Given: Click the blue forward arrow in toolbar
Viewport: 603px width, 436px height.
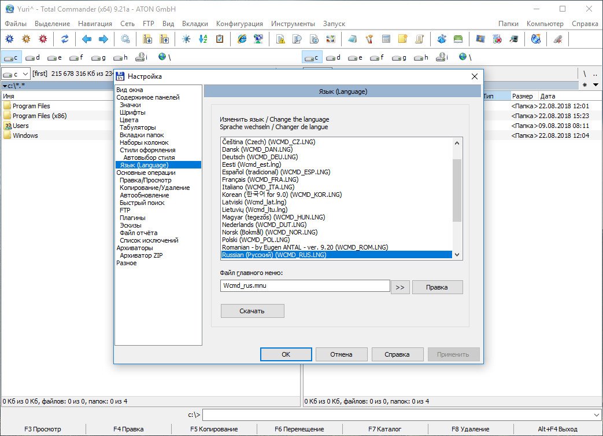Looking at the screenshot, I should 103,39.
